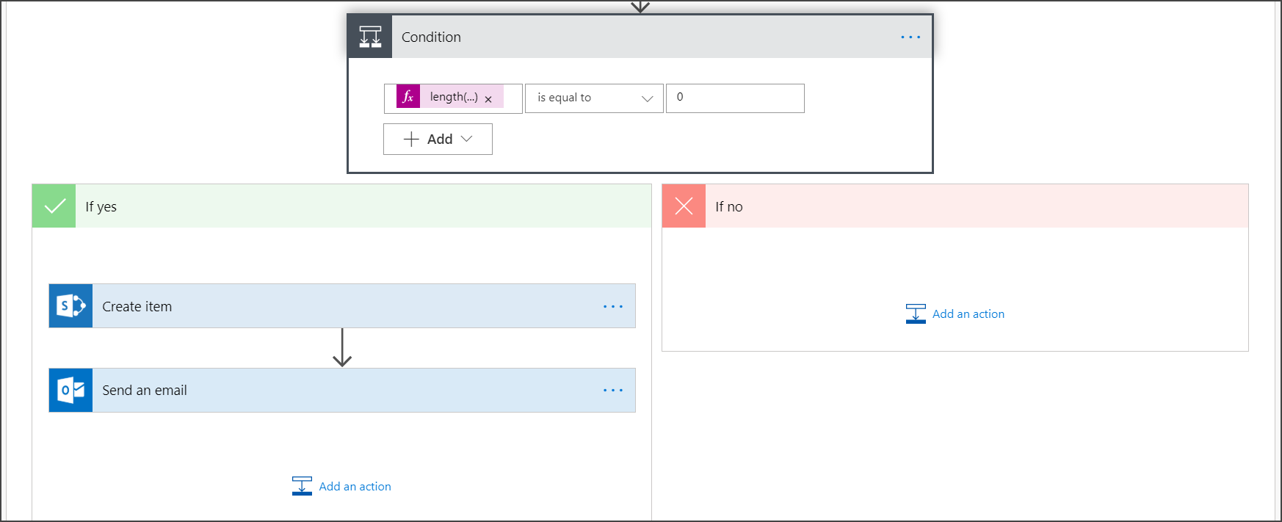Open the "is equal to" operator dropdown
The image size is (1282, 522).
click(x=594, y=98)
